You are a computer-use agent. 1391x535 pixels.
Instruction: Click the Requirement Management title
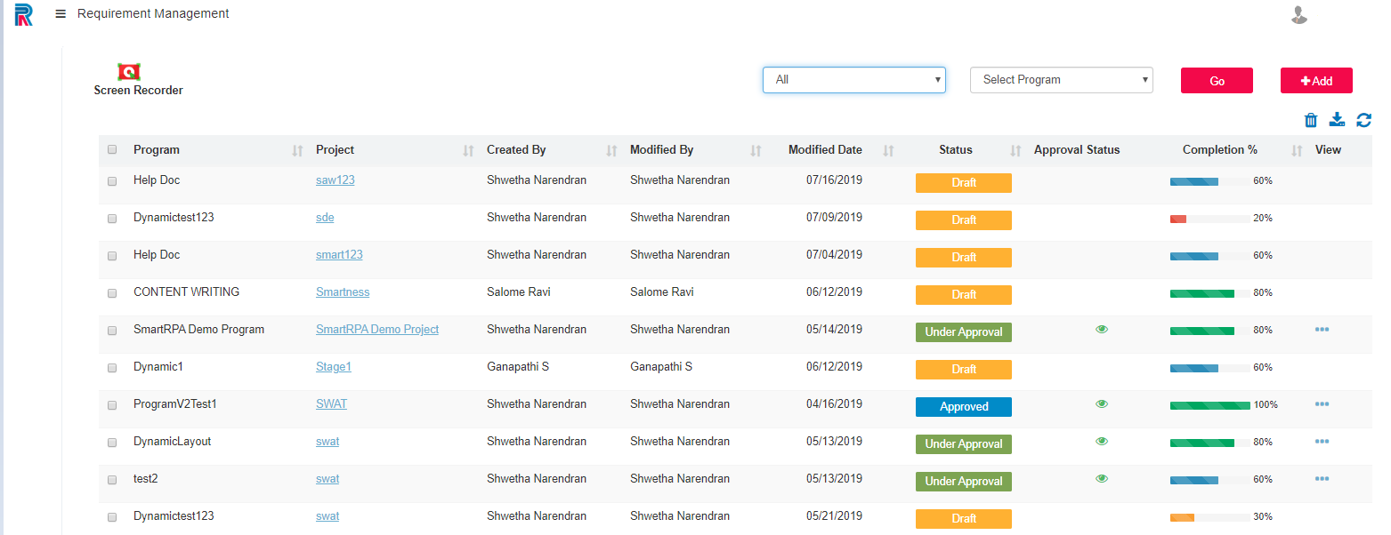[153, 14]
